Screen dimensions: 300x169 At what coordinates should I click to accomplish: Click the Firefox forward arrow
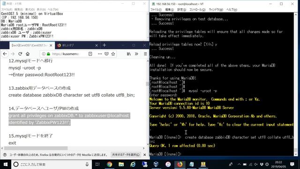point(13,54)
